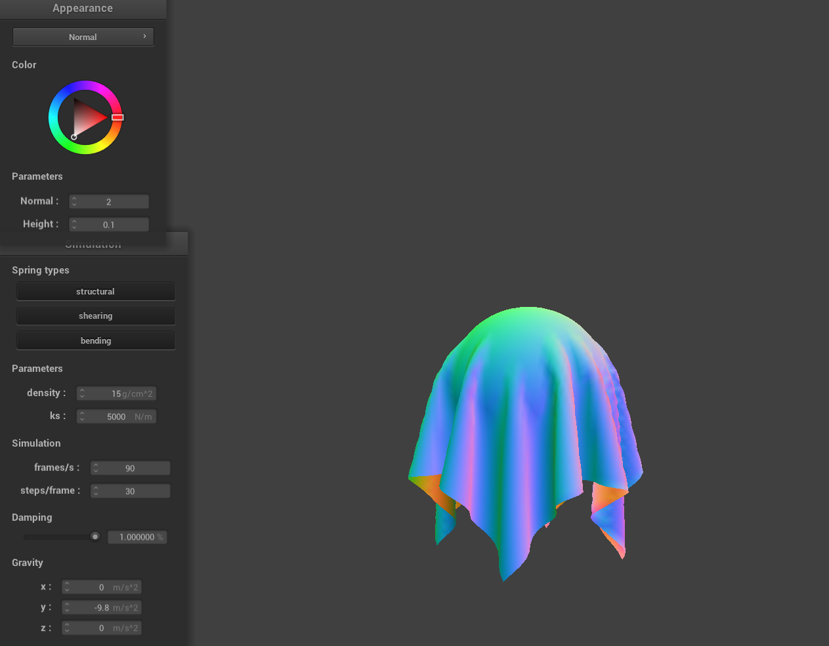This screenshot has height=646, width=829.
Task: Click the gravity x stepper arrows
Action: [67, 588]
